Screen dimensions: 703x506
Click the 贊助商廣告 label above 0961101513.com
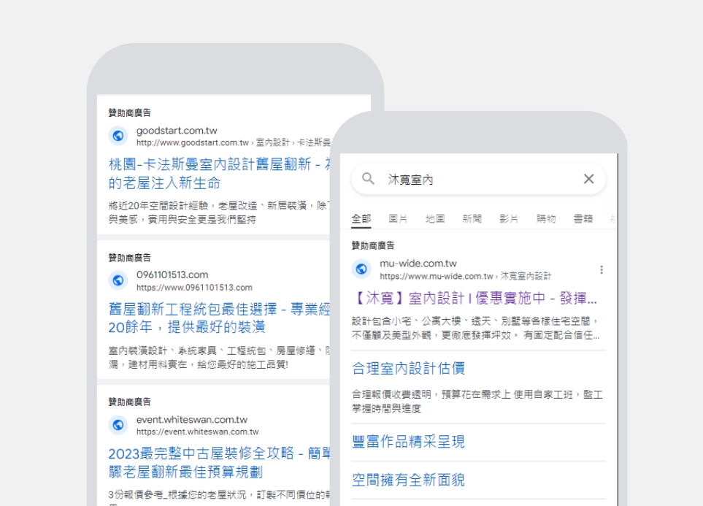coord(129,258)
